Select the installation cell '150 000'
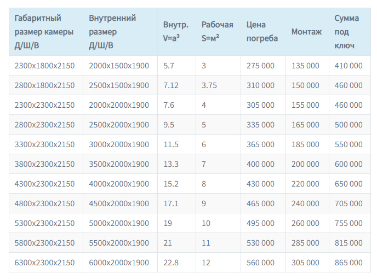Viewport: 377px width, 279px height. pyautogui.click(x=307, y=85)
